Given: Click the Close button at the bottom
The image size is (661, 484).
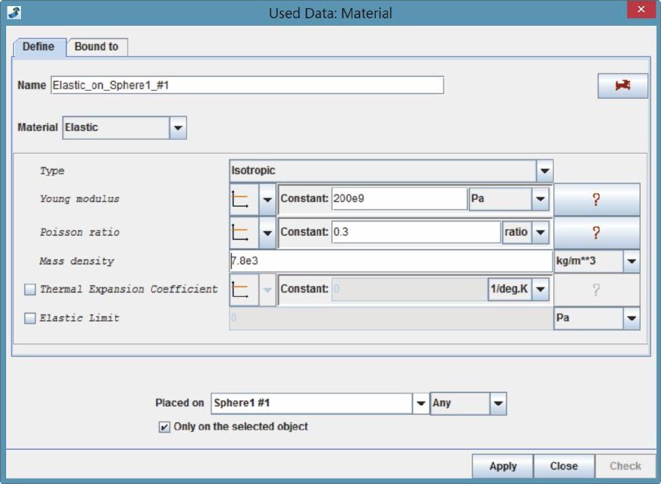Looking at the screenshot, I should (x=563, y=466).
